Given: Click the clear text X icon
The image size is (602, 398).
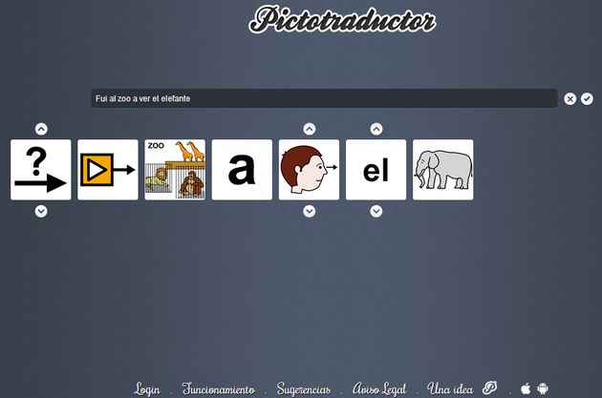Looking at the screenshot, I should [570, 99].
